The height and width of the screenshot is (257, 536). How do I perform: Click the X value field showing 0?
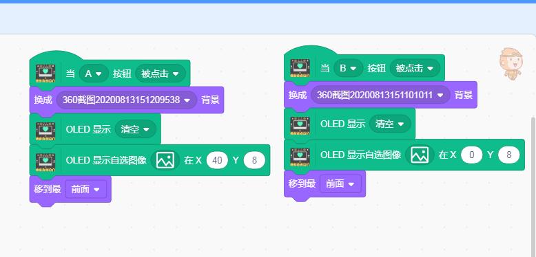click(472, 155)
